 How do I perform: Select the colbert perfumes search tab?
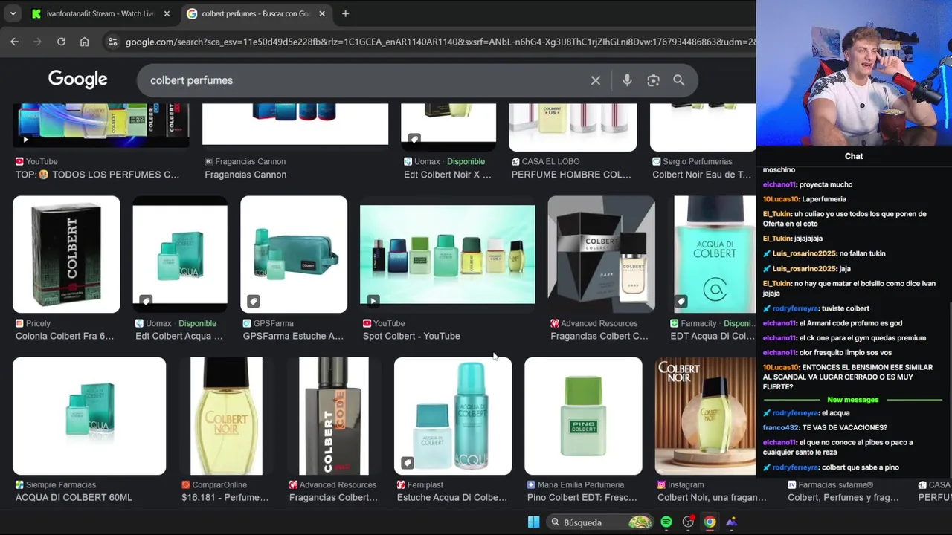[x=255, y=13]
